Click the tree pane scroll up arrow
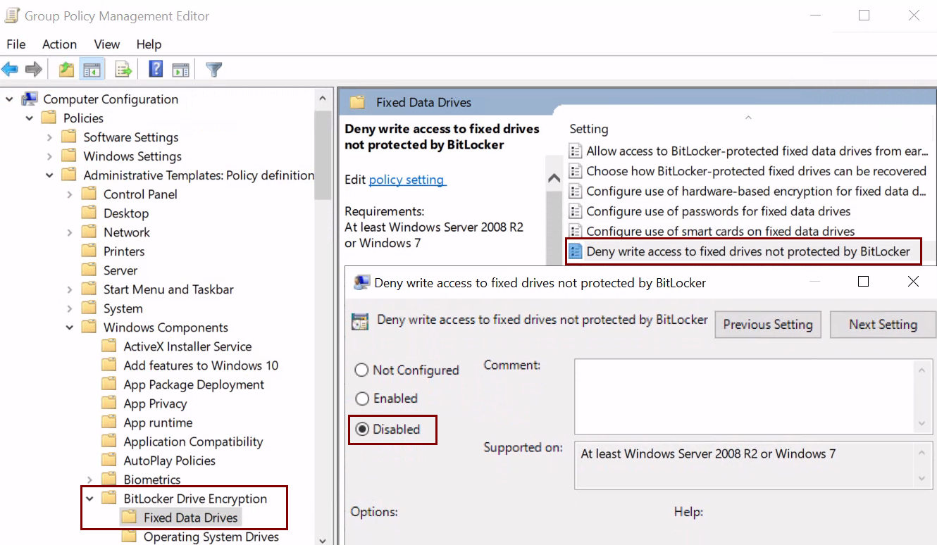 323,99
